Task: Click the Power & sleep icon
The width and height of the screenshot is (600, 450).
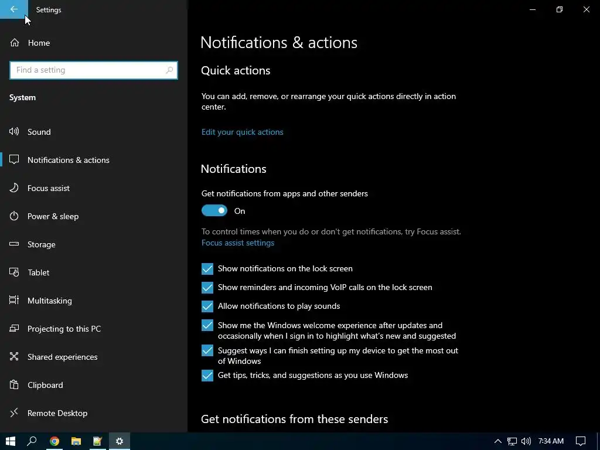Action: click(14, 216)
